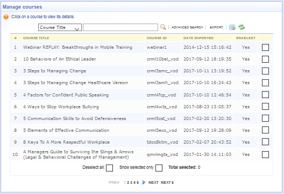Open the column settings table icon
The width and height of the screenshot is (284, 194).
coord(232,27)
